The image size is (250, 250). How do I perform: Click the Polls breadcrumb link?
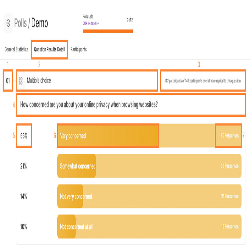(x=21, y=23)
